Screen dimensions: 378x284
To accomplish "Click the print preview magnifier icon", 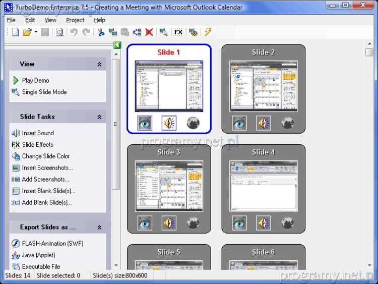I will tap(59, 32).
